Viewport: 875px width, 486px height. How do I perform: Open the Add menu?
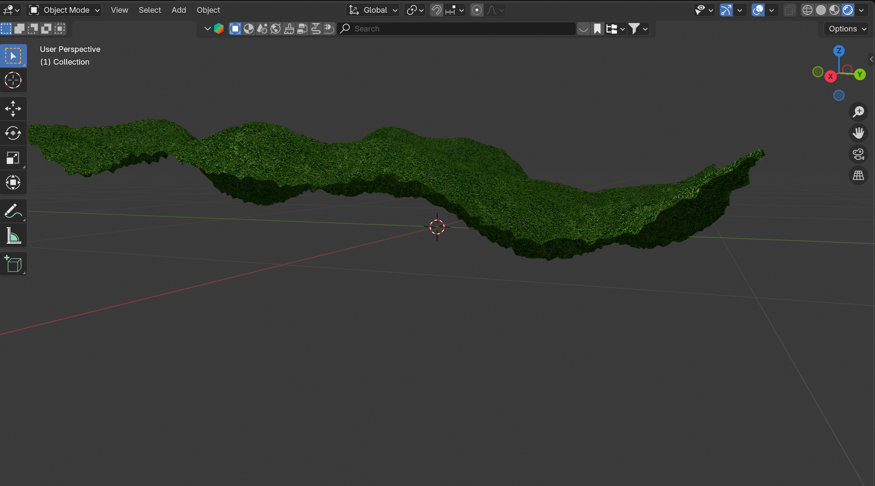tap(178, 10)
